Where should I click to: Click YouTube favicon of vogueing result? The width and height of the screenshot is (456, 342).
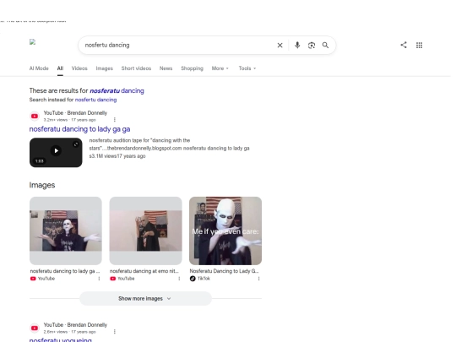(35, 328)
